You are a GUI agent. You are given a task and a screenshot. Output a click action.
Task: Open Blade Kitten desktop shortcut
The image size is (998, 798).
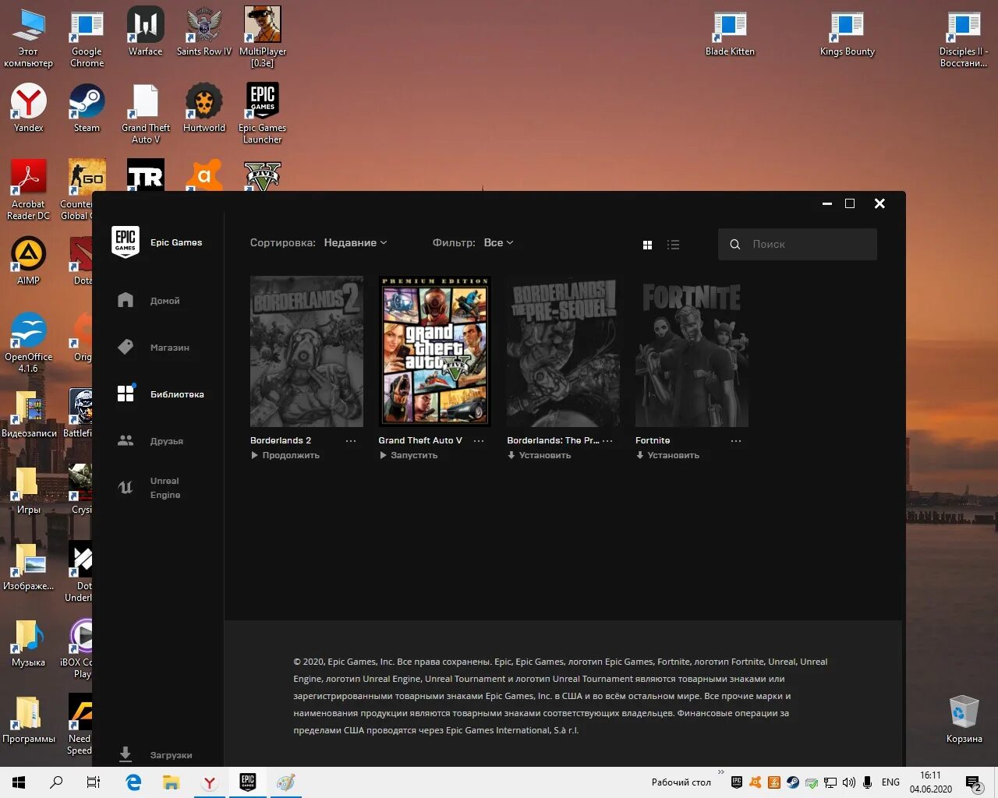click(x=730, y=34)
